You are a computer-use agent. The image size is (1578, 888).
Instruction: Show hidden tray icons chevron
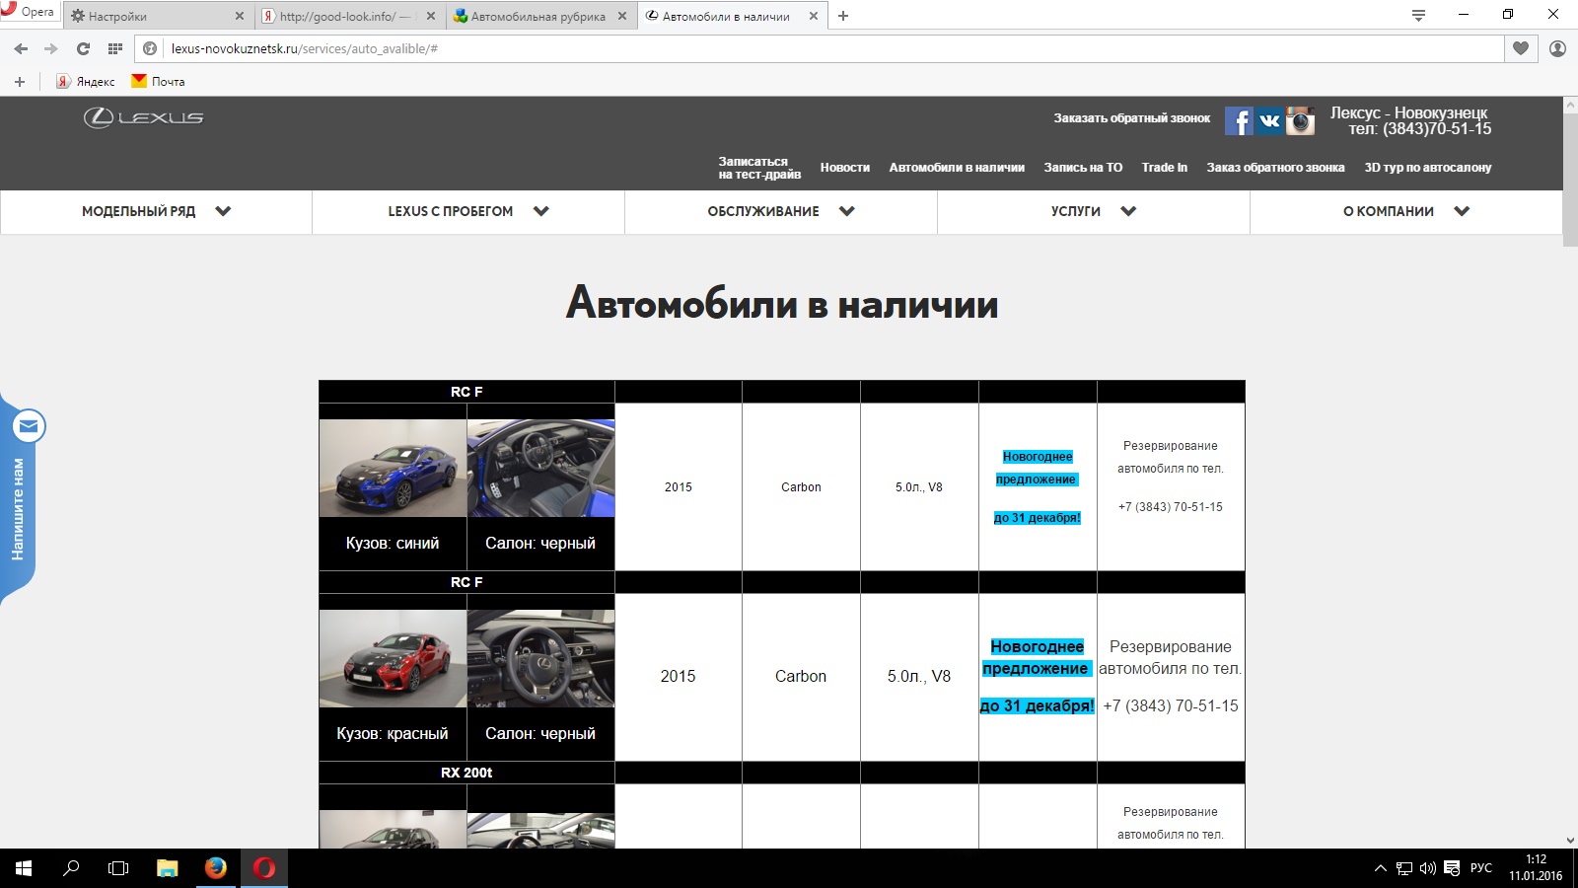1381,868
